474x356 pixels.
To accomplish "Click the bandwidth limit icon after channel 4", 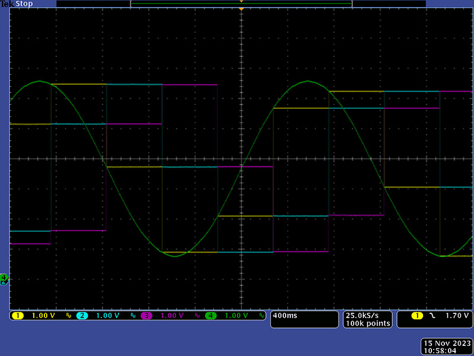I will [x=262, y=316].
